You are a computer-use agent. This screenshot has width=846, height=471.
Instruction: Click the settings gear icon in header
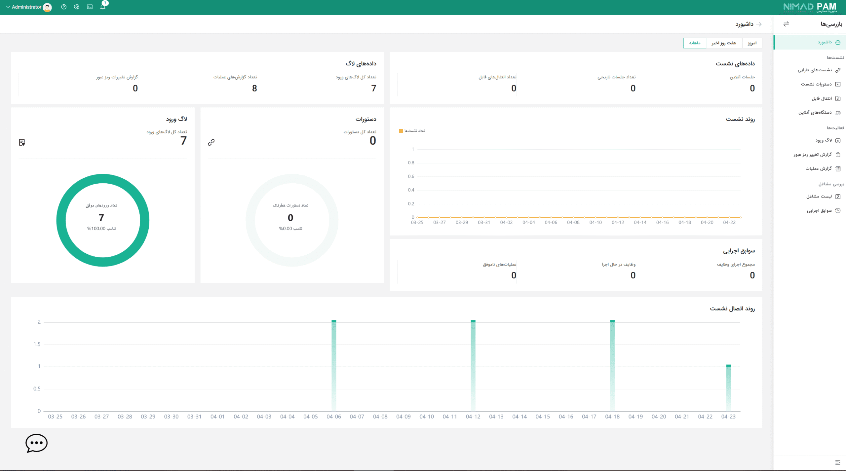(x=77, y=7)
